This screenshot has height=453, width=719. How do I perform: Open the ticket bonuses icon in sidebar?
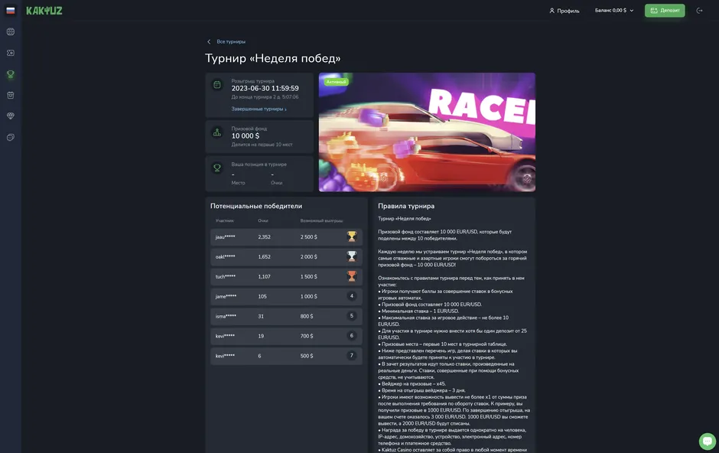pos(11,53)
